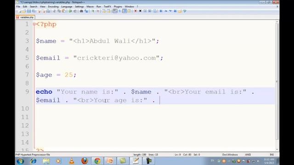Launch Internet Explorer from the taskbar
The height and width of the screenshot is (165, 294).
(x=34, y=161)
